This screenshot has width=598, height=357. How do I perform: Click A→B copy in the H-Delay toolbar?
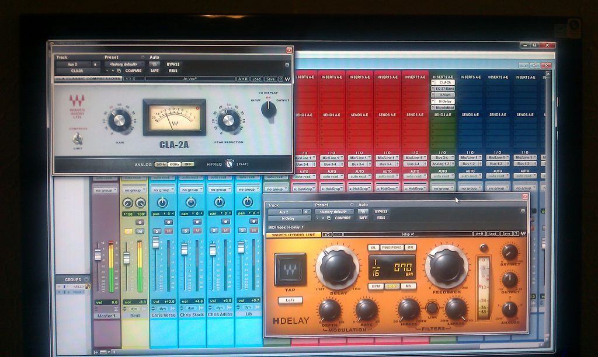click(x=479, y=233)
